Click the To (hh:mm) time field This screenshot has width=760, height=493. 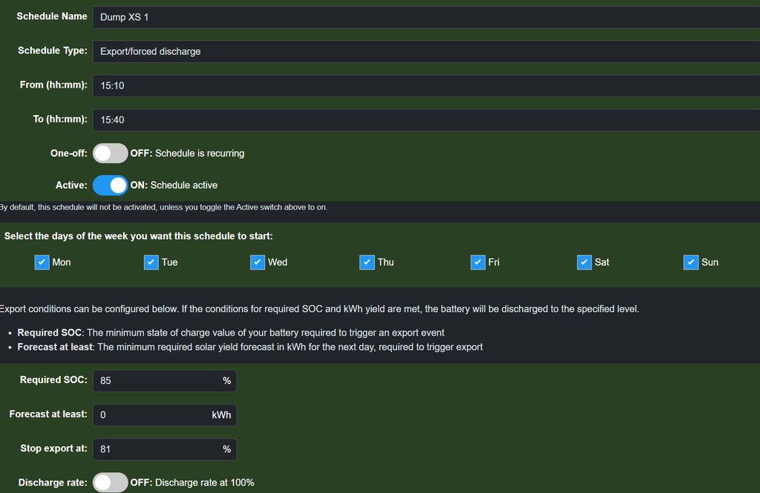click(x=426, y=120)
